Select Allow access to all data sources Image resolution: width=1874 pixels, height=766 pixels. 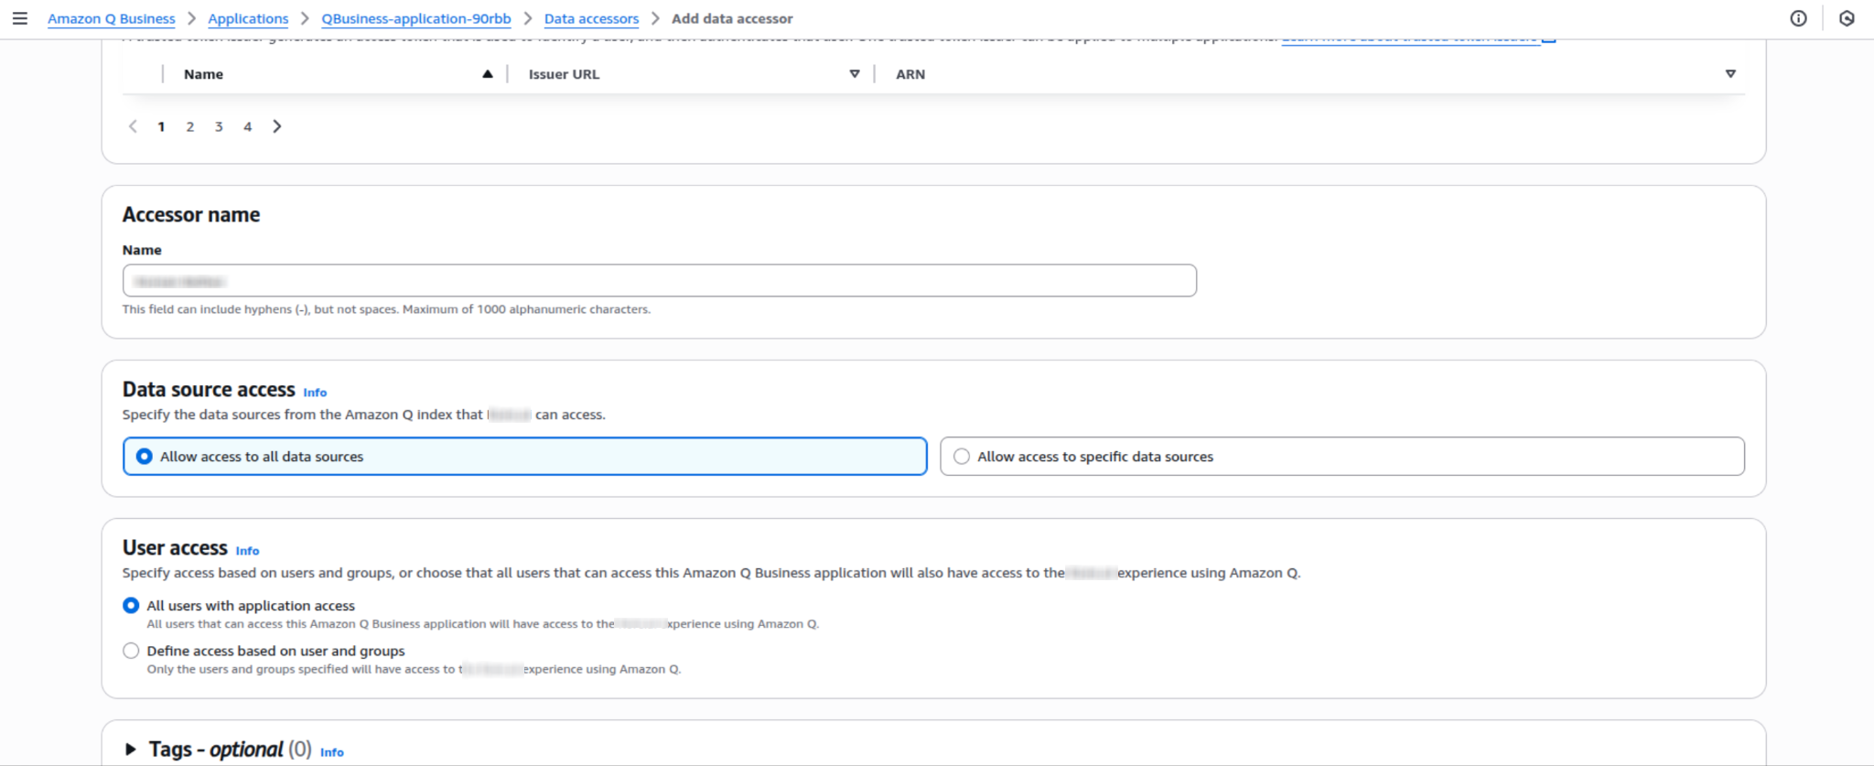point(145,457)
